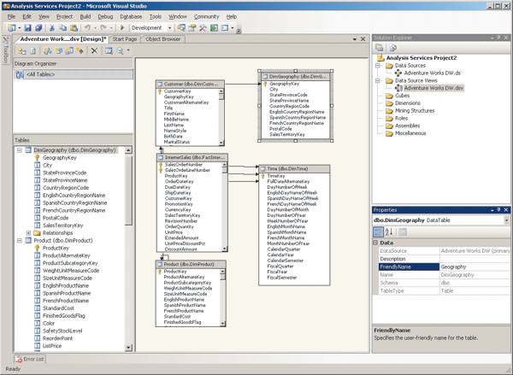The image size is (513, 375).
Task: Open the Community menu
Action: tap(206, 17)
